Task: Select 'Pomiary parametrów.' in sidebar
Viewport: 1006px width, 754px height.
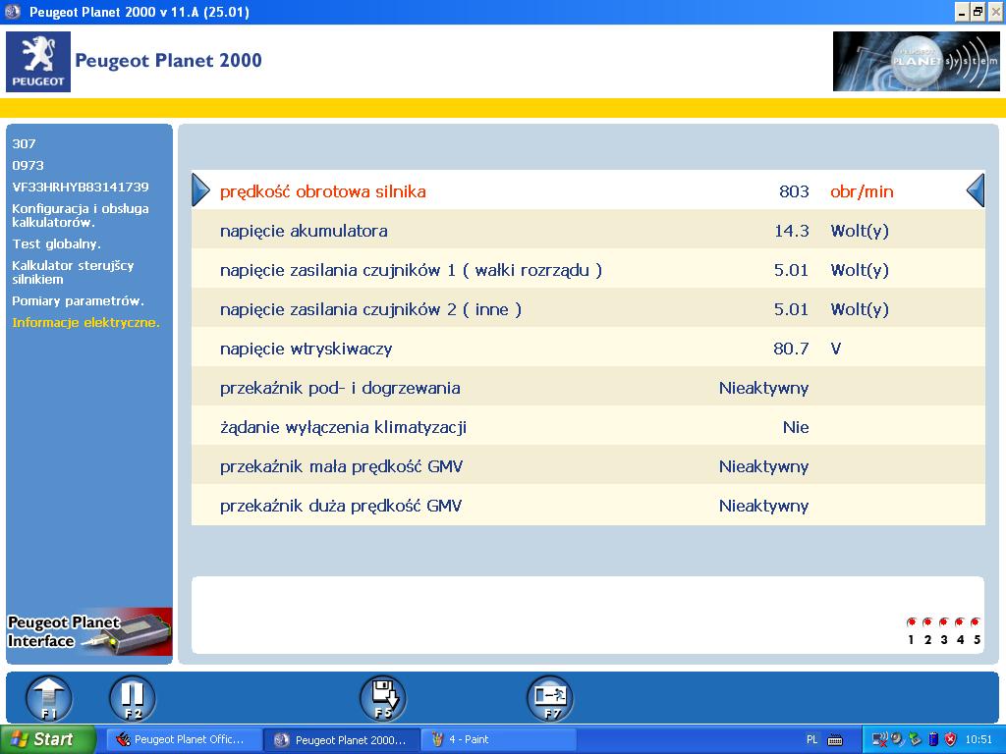Action: coord(79,301)
